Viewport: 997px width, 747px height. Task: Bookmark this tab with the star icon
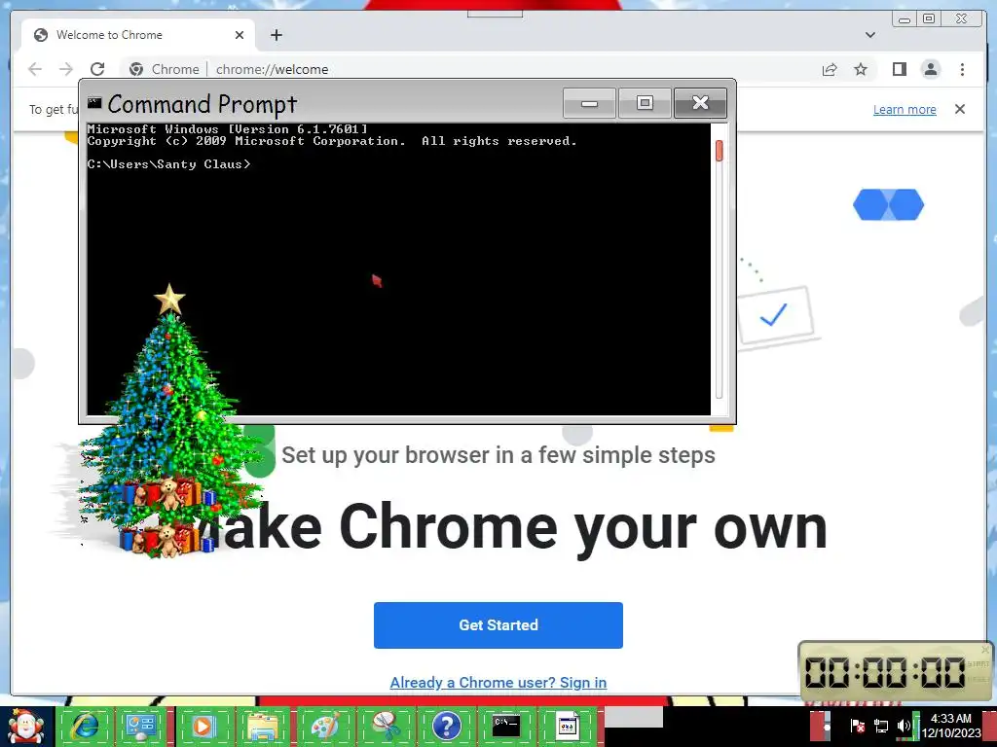(x=861, y=69)
